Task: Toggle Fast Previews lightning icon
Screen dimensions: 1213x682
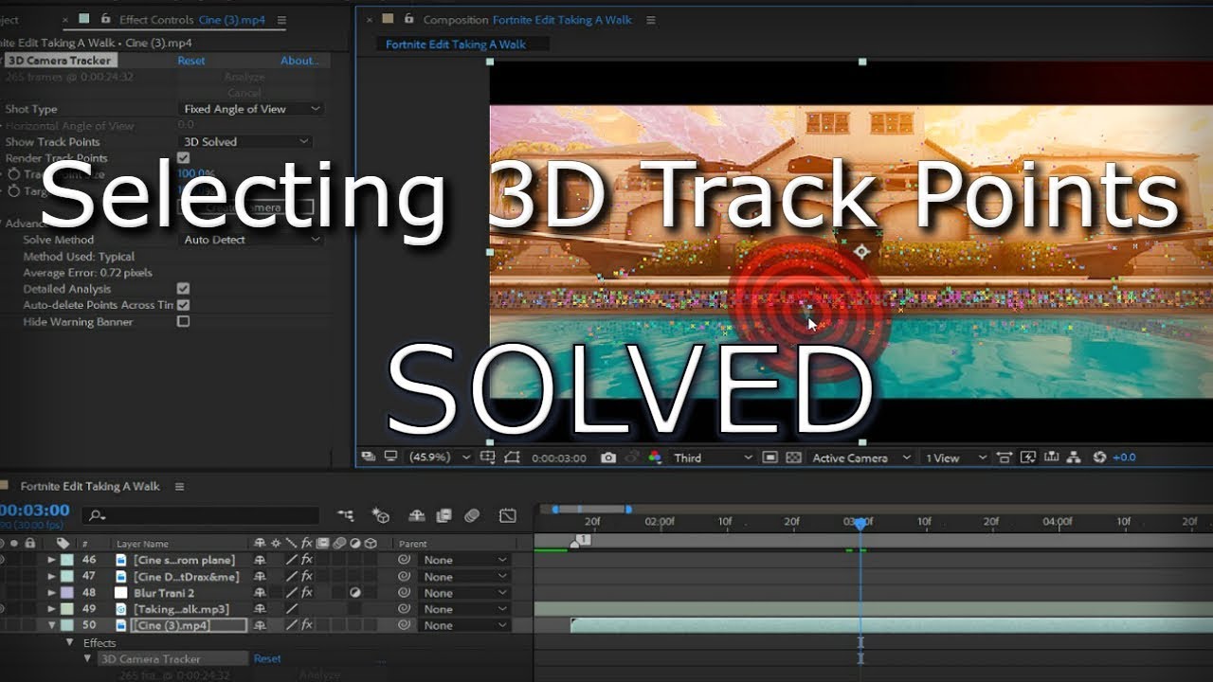Action: point(1027,458)
